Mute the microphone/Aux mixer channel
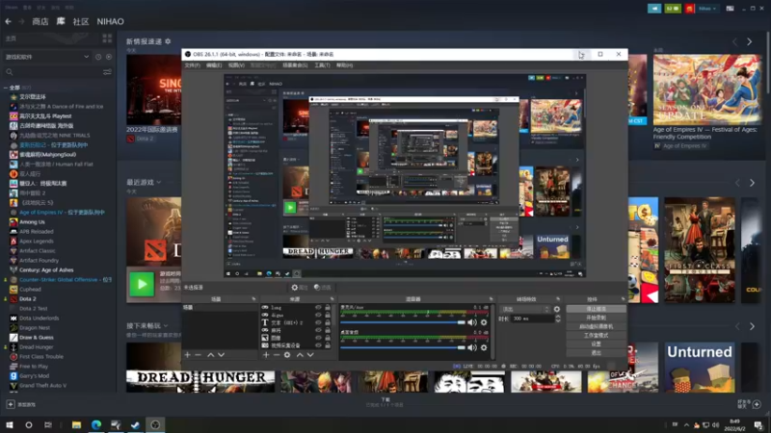 pyautogui.click(x=472, y=322)
